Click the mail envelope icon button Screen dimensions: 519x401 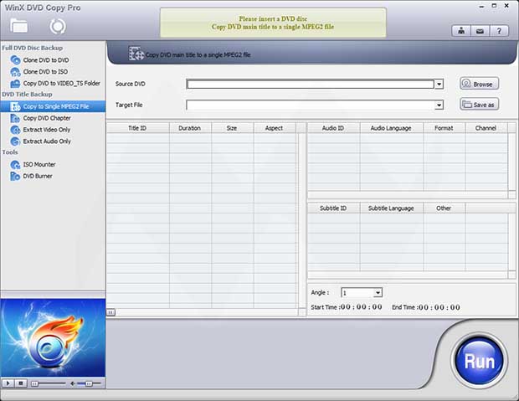[480, 31]
